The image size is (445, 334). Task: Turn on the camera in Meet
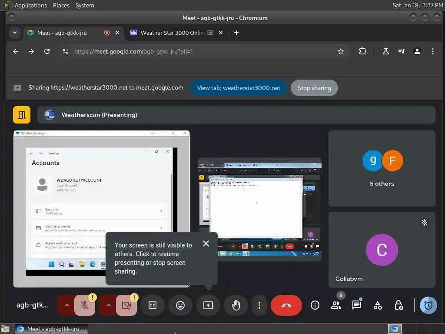[126, 305]
